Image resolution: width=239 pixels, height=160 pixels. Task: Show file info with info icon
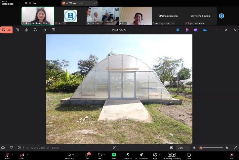[19, 148]
